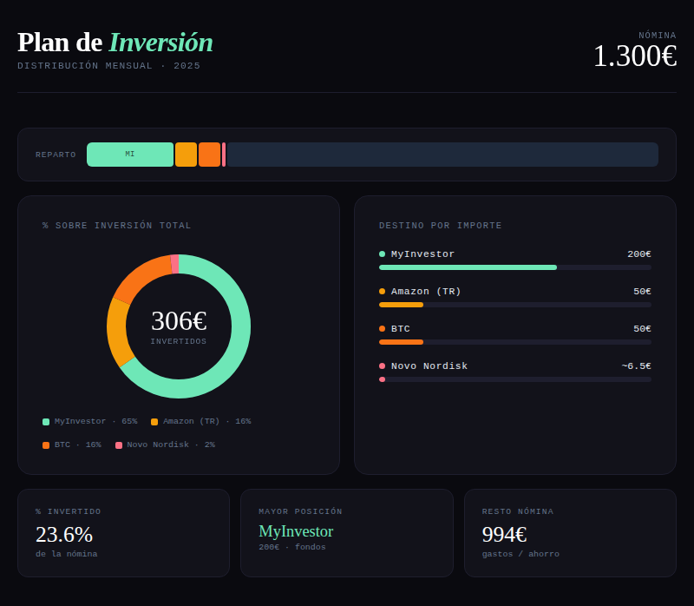Click the green dot beside MyInvestor row
Image resolution: width=694 pixels, height=606 pixels.
[x=382, y=254]
